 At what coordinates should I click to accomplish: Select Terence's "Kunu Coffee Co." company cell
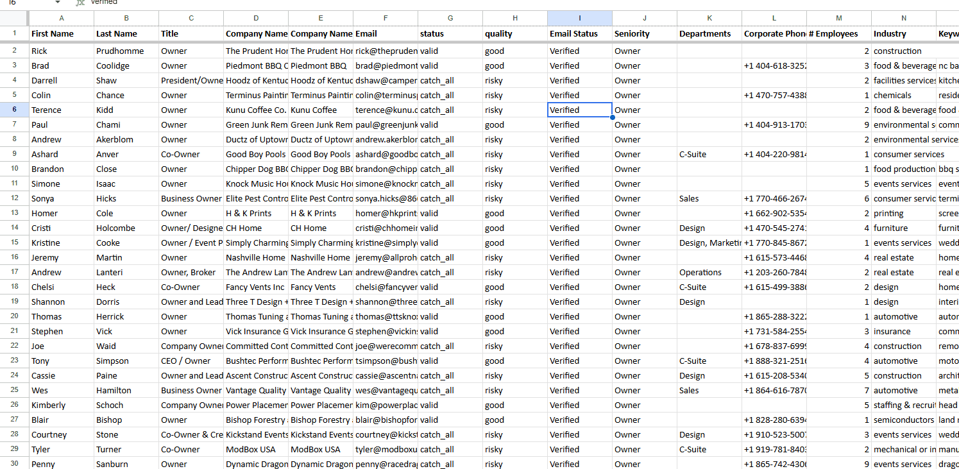click(256, 110)
